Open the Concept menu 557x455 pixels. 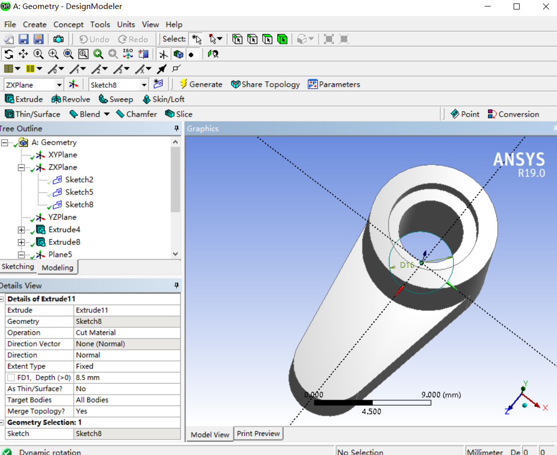coord(68,24)
